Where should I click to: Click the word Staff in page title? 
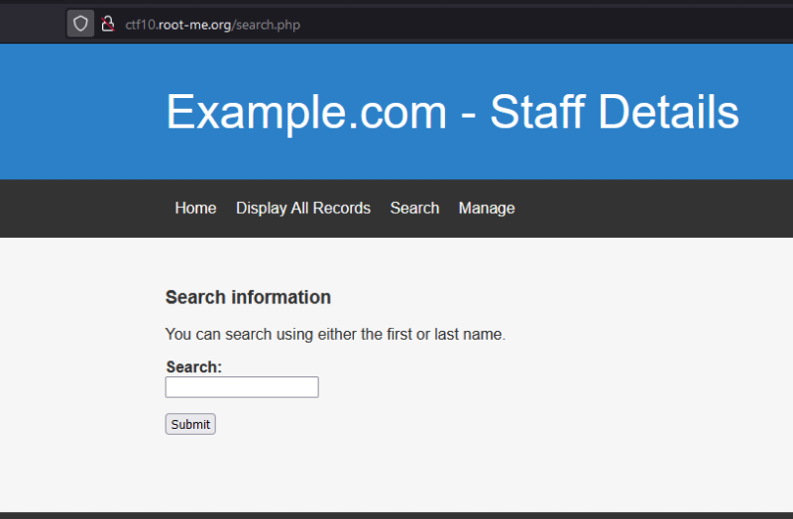click(537, 112)
